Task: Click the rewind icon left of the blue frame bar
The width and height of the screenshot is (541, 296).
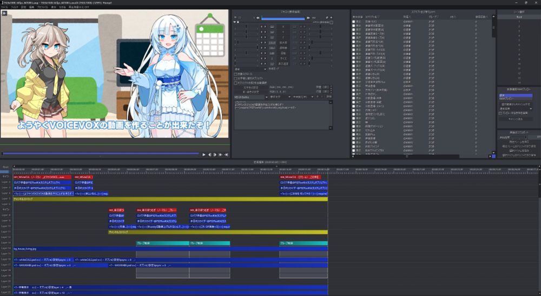Action: pyautogui.click(x=258, y=18)
